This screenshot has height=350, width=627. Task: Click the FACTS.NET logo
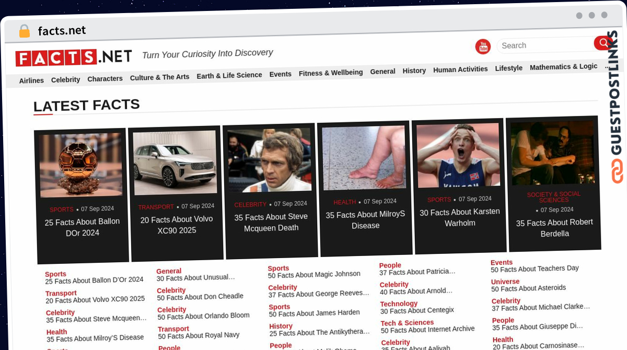73,57
